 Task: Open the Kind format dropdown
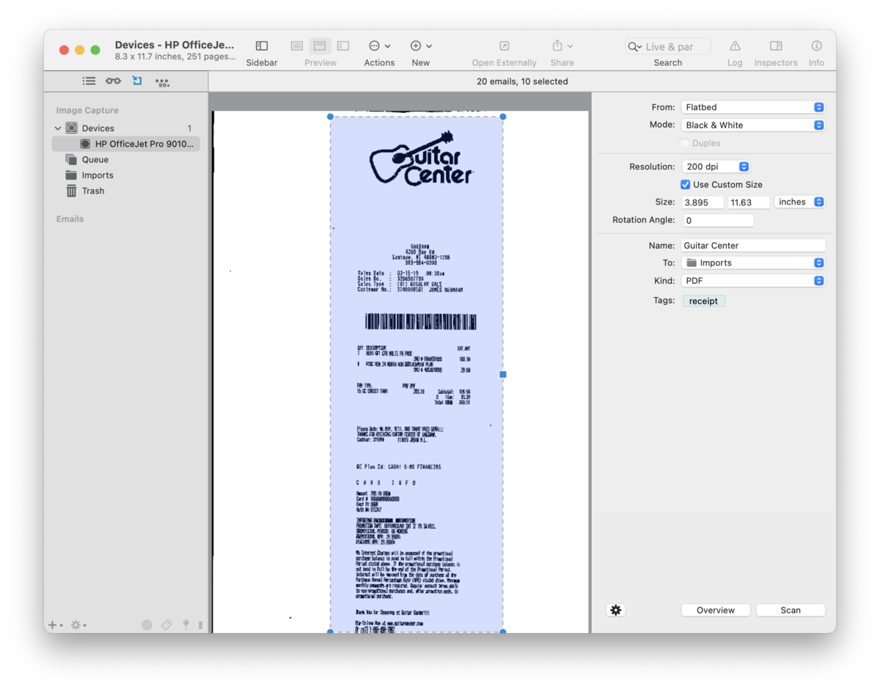click(x=753, y=281)
